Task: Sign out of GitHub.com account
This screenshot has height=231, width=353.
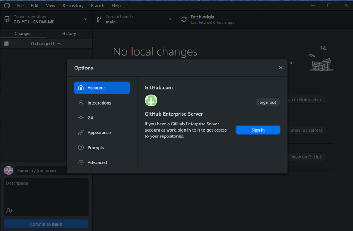Action: pyautogui.click(x=268, y=102)
